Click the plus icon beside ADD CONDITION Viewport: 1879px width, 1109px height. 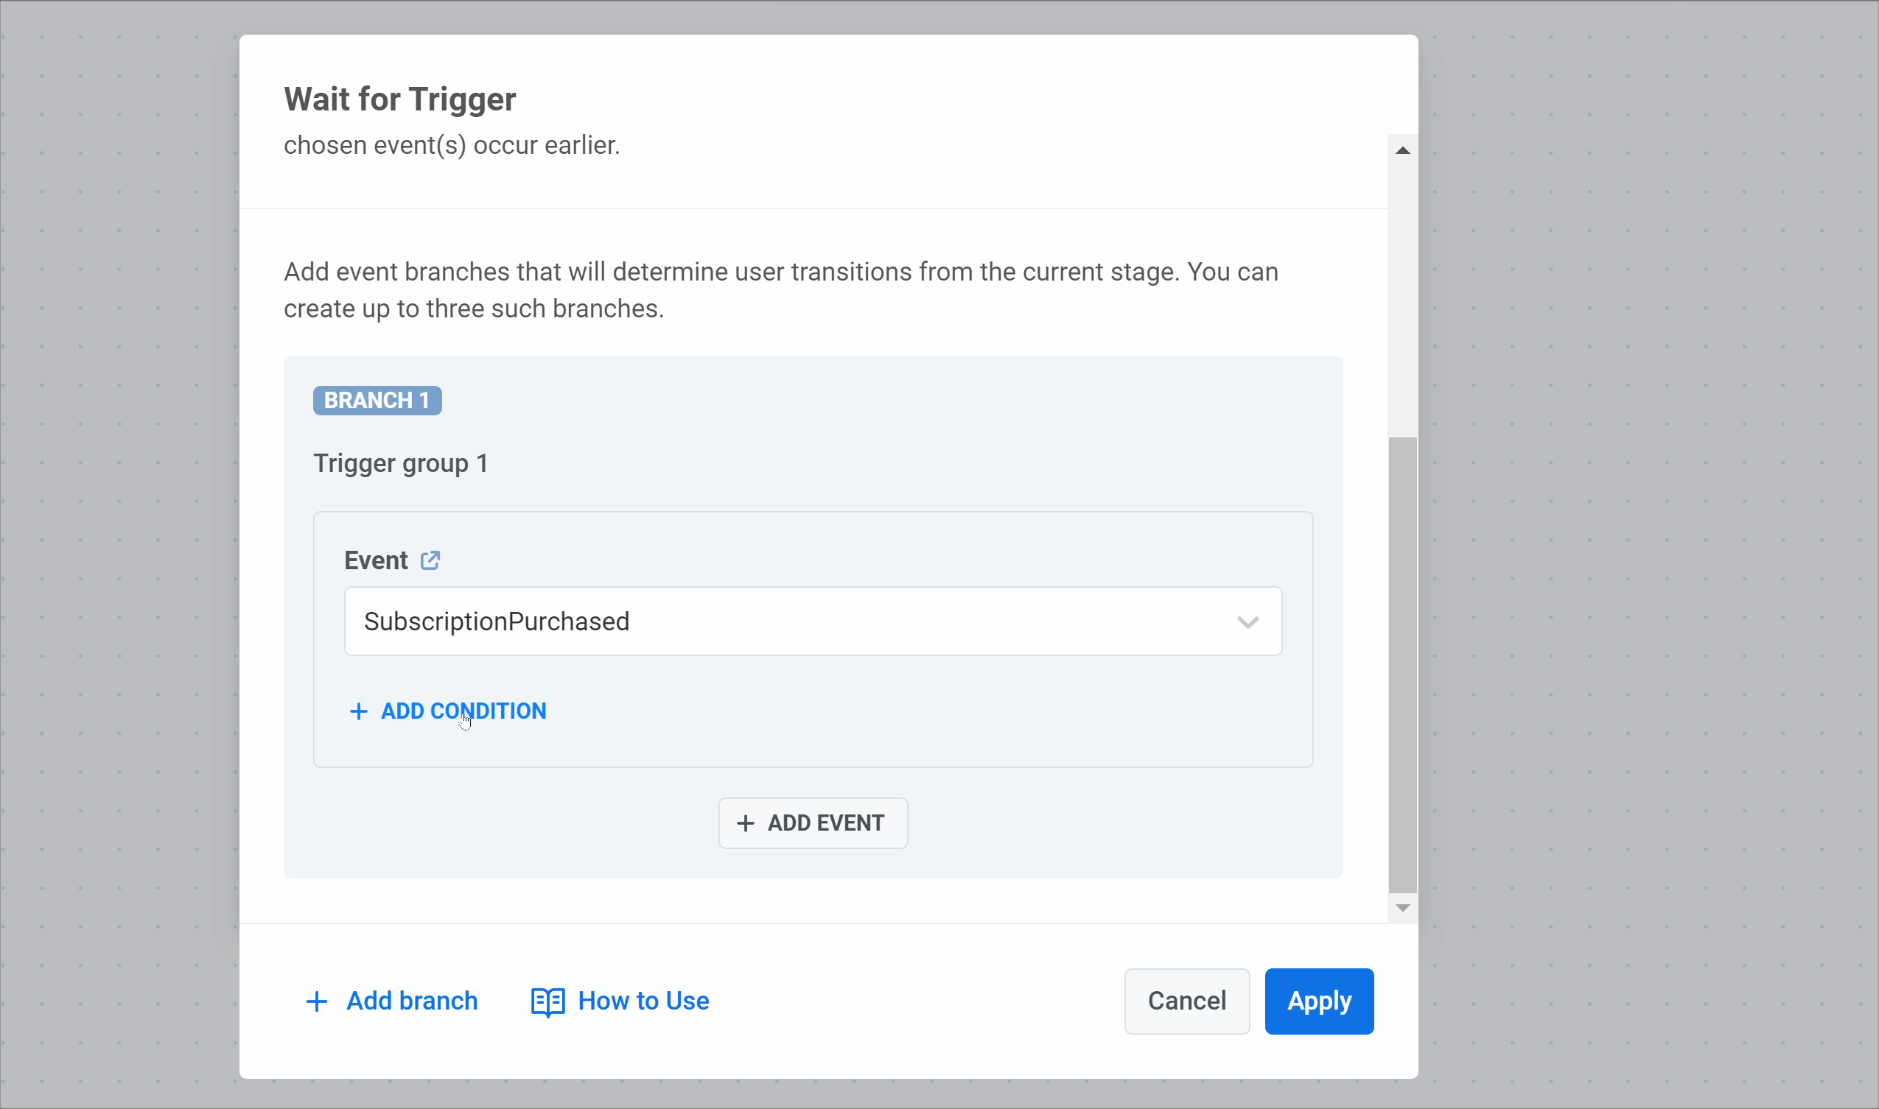click(x=359, y=711)
